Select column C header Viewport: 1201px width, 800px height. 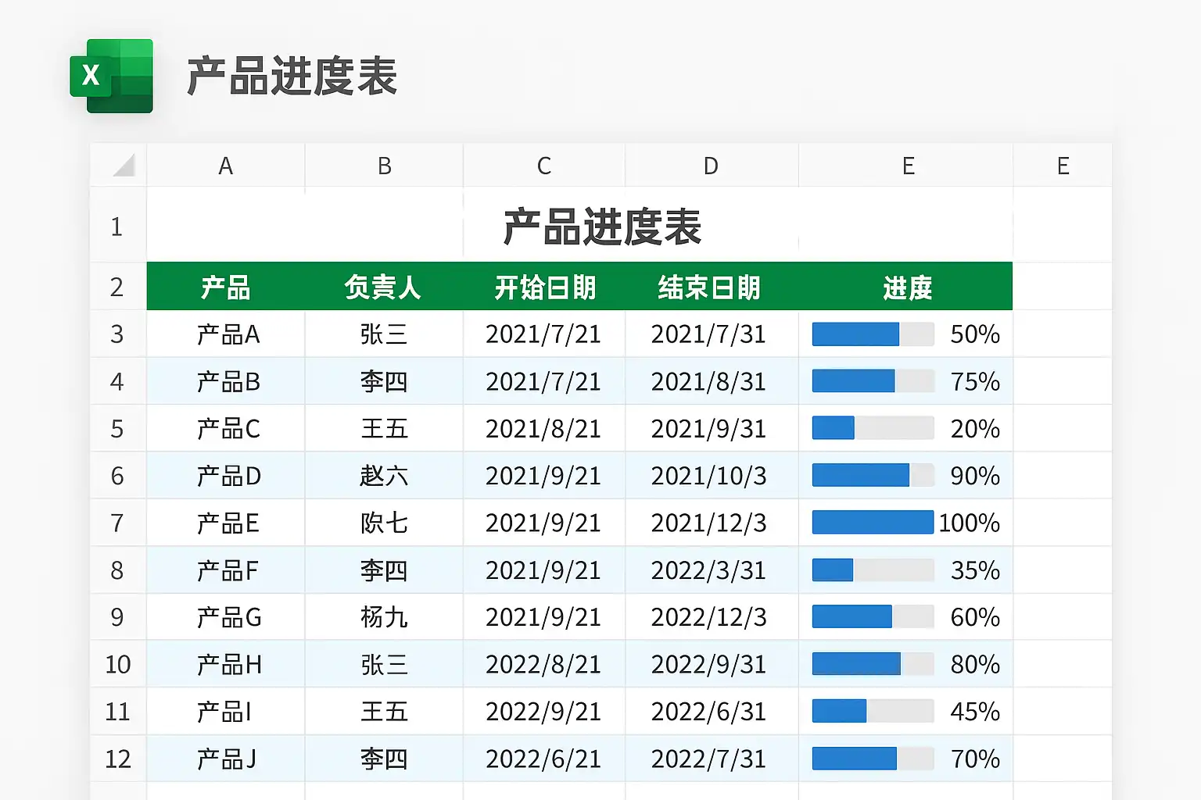(x=544, y=166)
